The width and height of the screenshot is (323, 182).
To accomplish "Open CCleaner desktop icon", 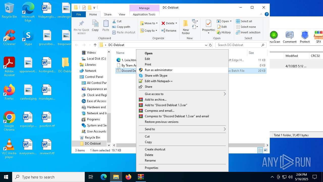I will [9, 38].
